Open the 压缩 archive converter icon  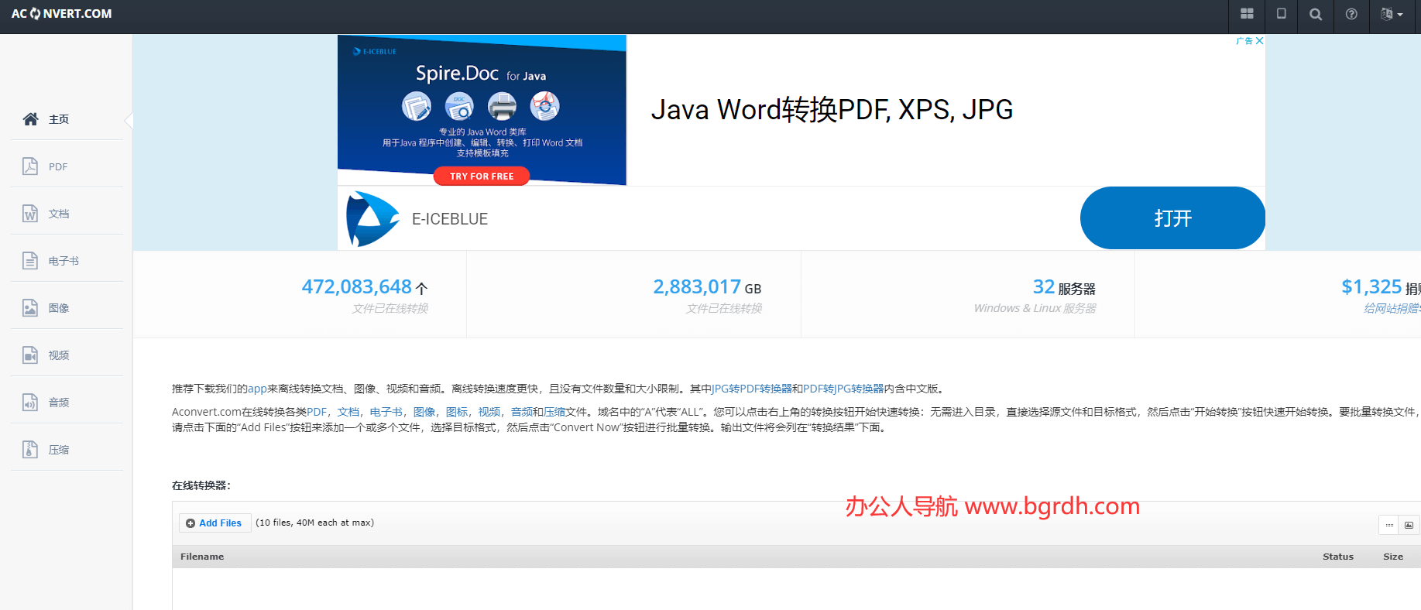[x=30, y=450]
